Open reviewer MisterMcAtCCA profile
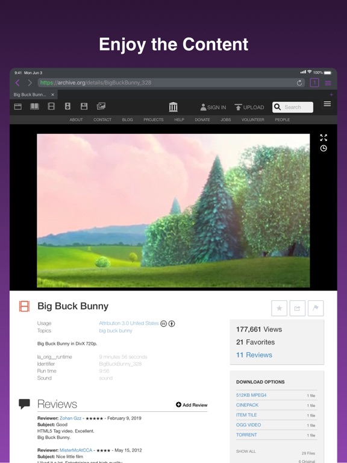The height and width of the screenshot is (463, 347). pyautogui.click(x=76, y=450)
